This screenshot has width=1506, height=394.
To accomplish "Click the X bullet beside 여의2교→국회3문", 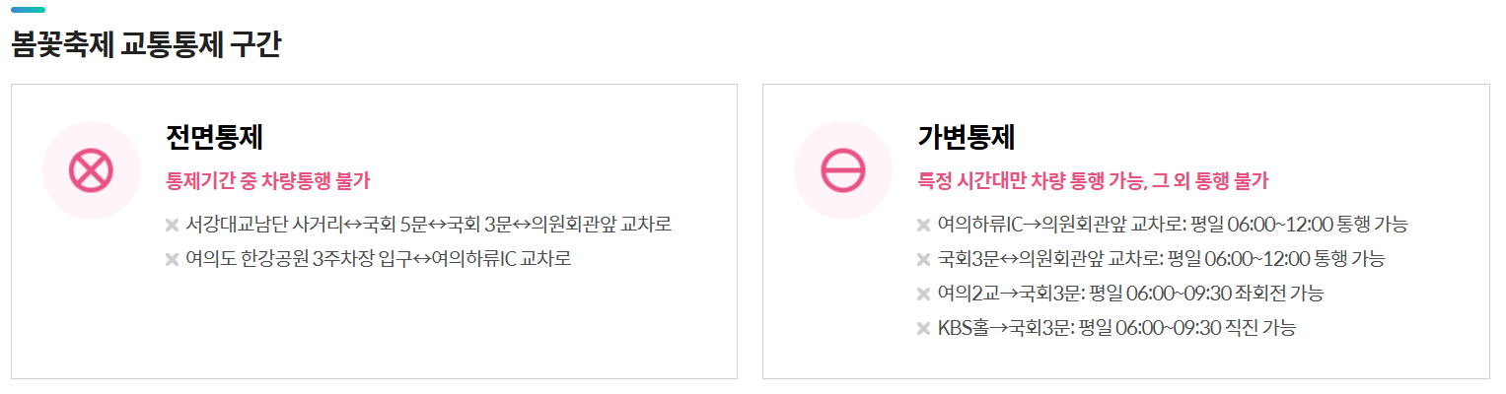I will click(923, 294).
